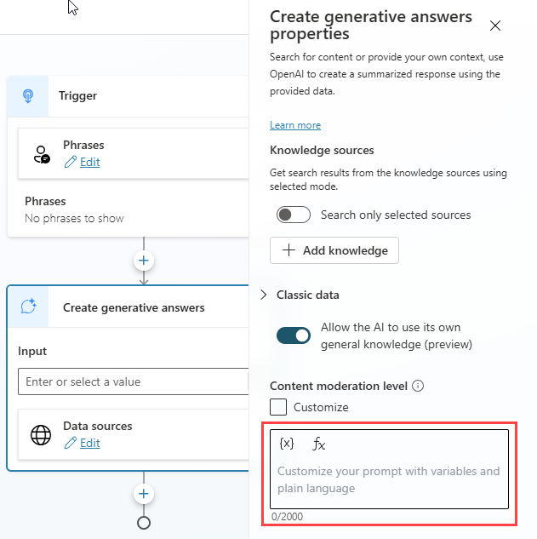Screen dimensions: 537x539
Task: Click the Content moderation level info icon
Action: tap(418, 386)
